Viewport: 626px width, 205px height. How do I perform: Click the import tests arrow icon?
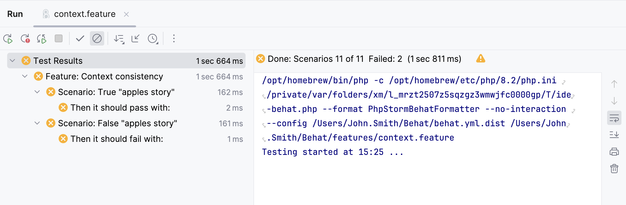pyautogui.click(x=135, y=39)
